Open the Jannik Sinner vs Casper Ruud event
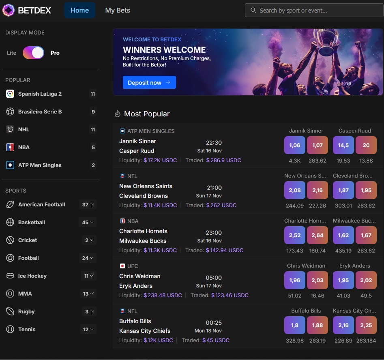Viewport: 384px width, 360px height. point(248,146)
